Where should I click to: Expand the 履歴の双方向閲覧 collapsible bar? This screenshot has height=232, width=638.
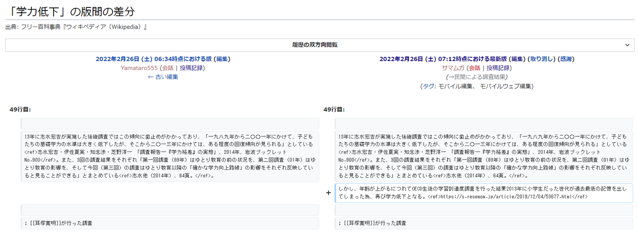(x=319, y=45)
